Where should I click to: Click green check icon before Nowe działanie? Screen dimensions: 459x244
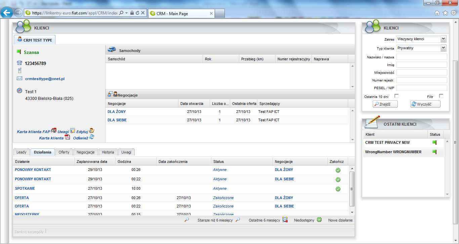coord(319,220)
